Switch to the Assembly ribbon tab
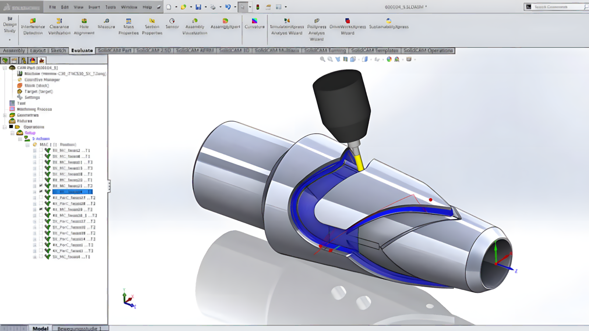Image resolution: width=589 pixels, height=331 pixels. (x=14, y=50)
